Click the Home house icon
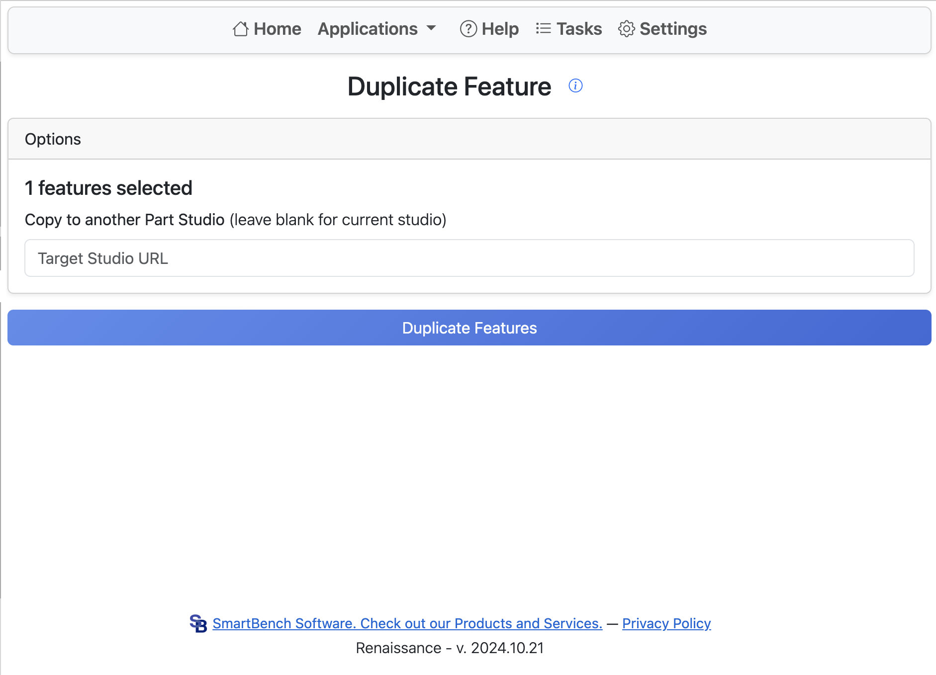 pyautogui.click(x=240, y=29)
